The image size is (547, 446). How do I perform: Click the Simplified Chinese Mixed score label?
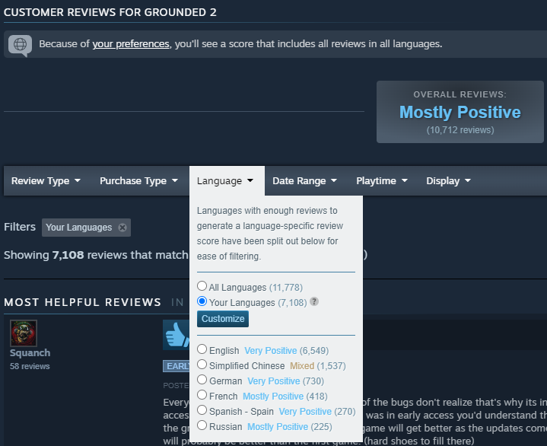tap(302, 366)
